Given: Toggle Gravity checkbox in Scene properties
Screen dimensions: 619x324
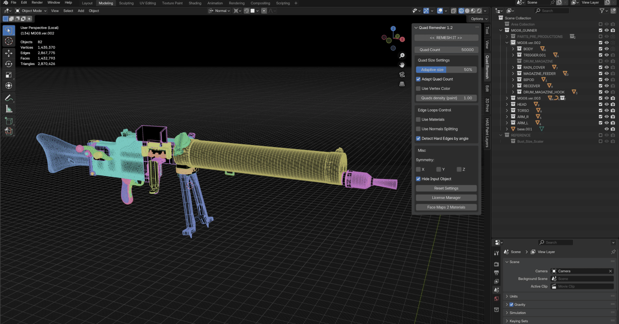Looking at the screenshot, I should click(511, 304).
